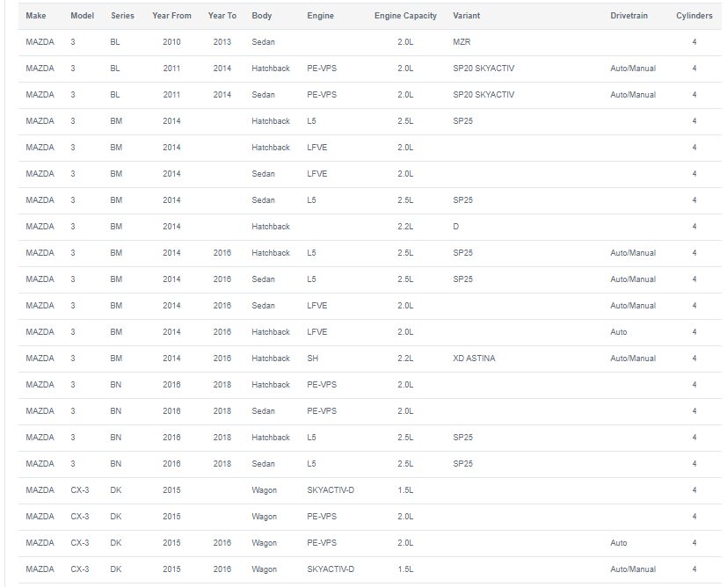The height and width of the screenshot is (587, 727).
Task: Select the XD ASTINA variant cell
Action: pos(474,359)
